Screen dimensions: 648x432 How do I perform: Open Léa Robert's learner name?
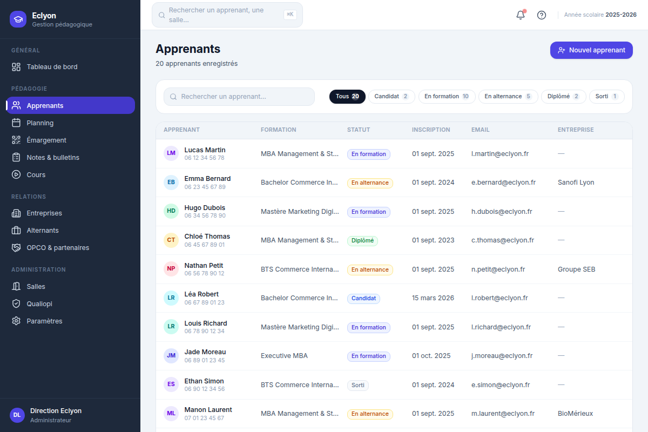point(201,294)
